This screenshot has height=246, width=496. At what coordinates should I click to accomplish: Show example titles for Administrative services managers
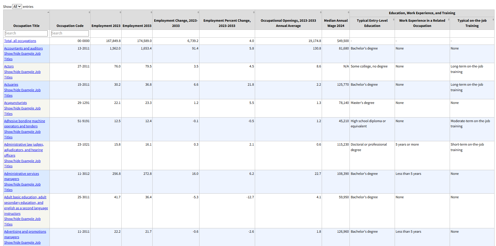(22, 187)
